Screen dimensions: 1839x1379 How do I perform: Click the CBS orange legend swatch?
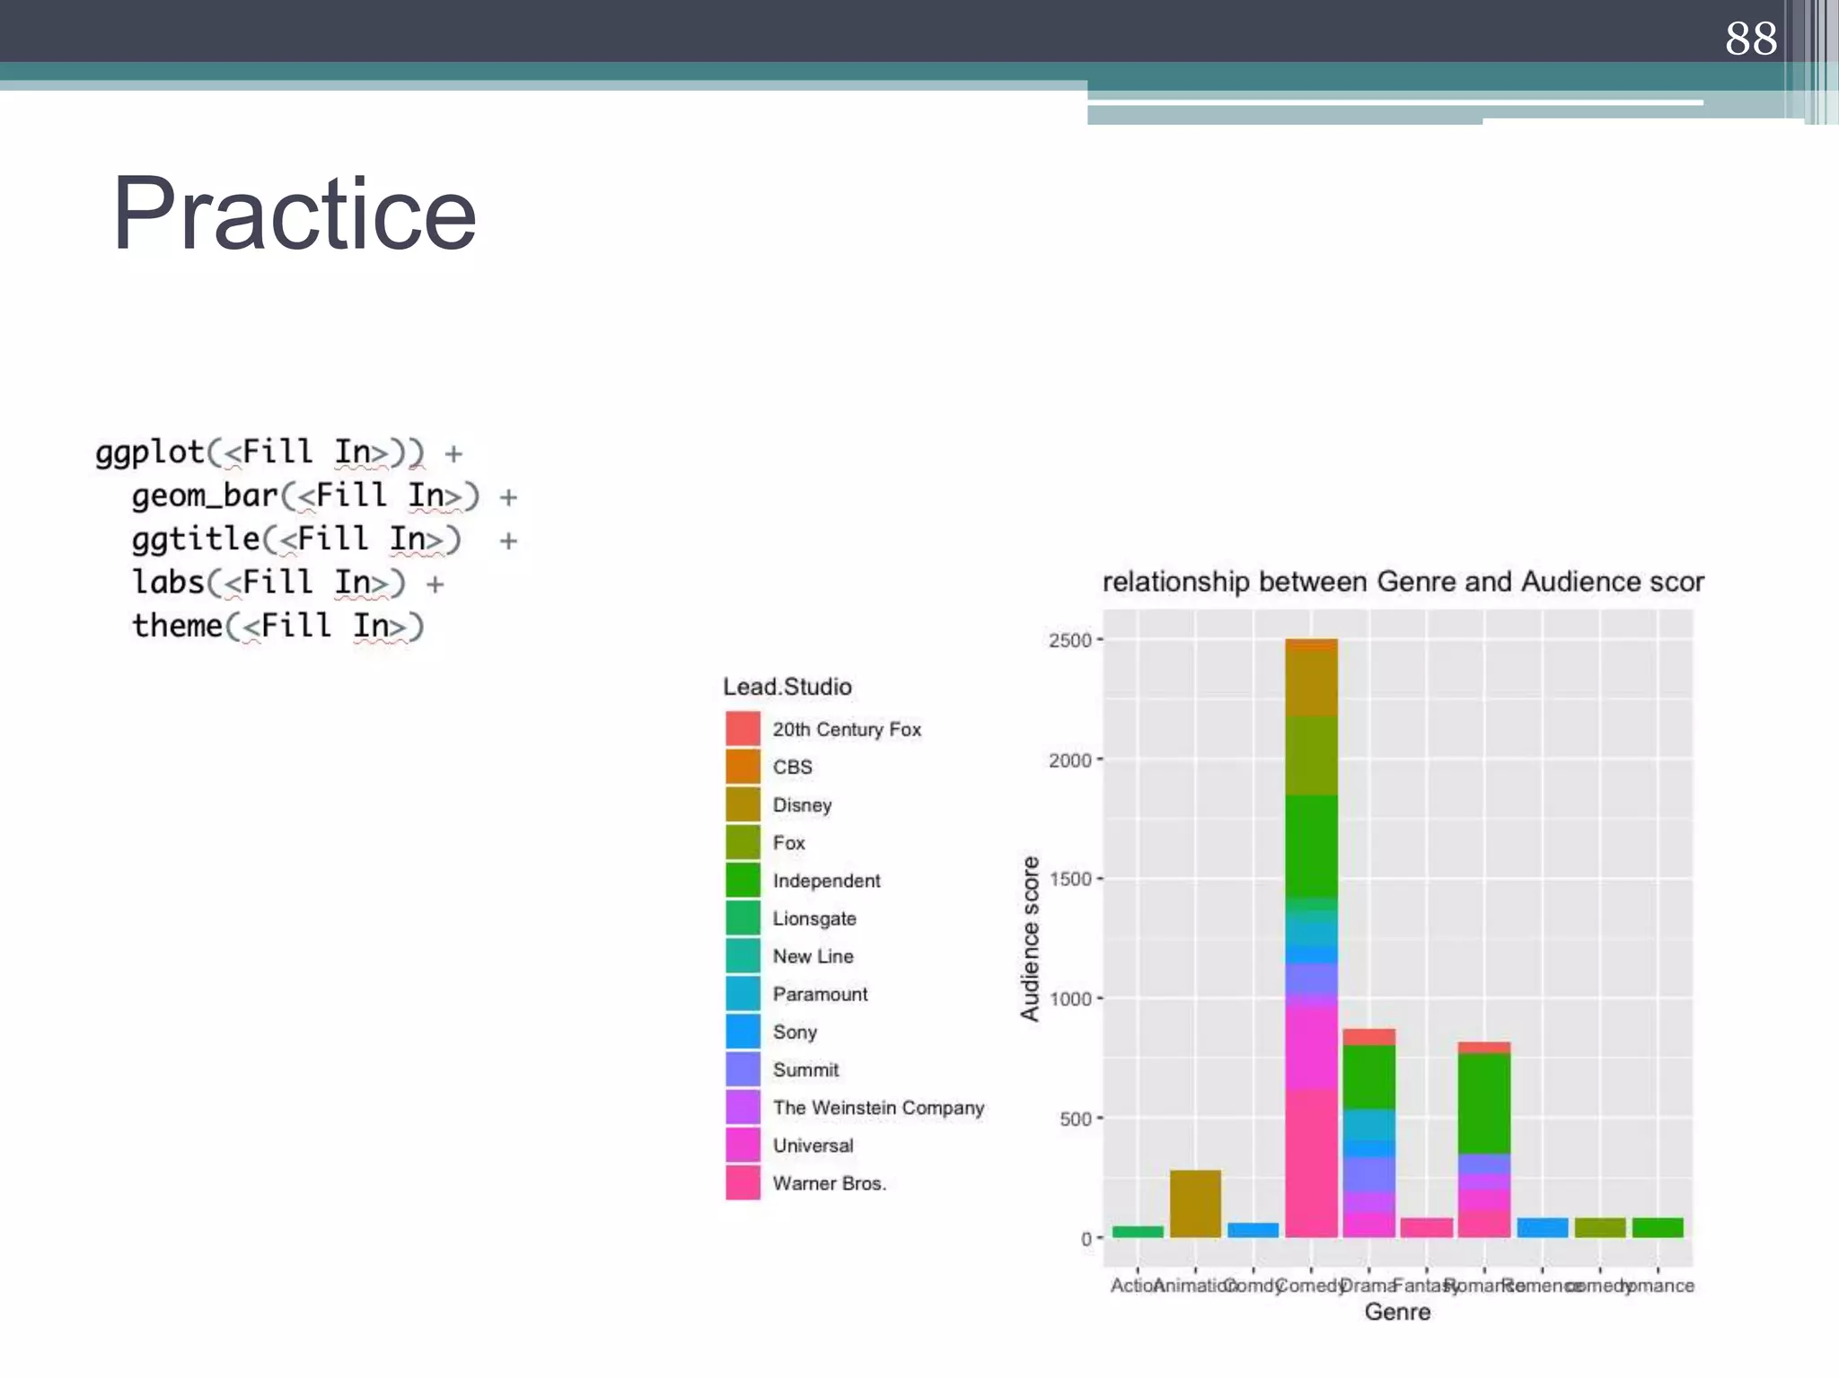pos(743,766)
